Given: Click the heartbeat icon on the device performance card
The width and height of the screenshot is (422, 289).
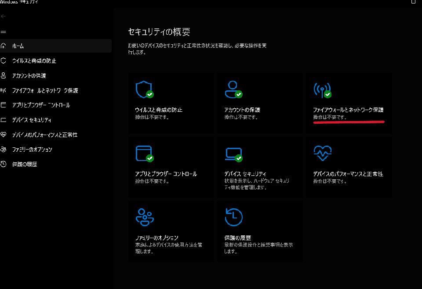Looking at the screenshot, I should (322, 153).
